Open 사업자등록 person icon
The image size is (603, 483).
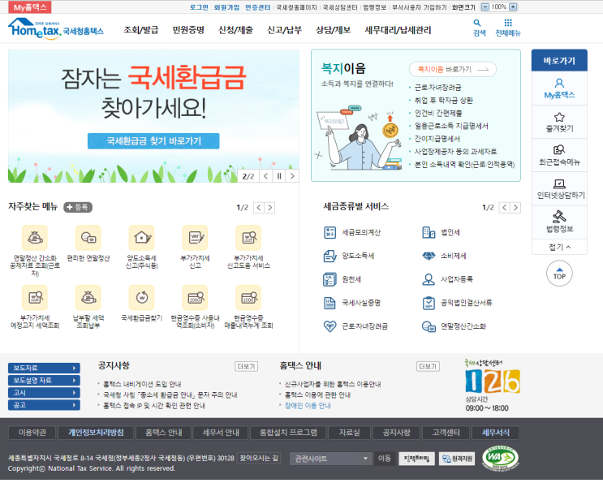coord(429,279)
